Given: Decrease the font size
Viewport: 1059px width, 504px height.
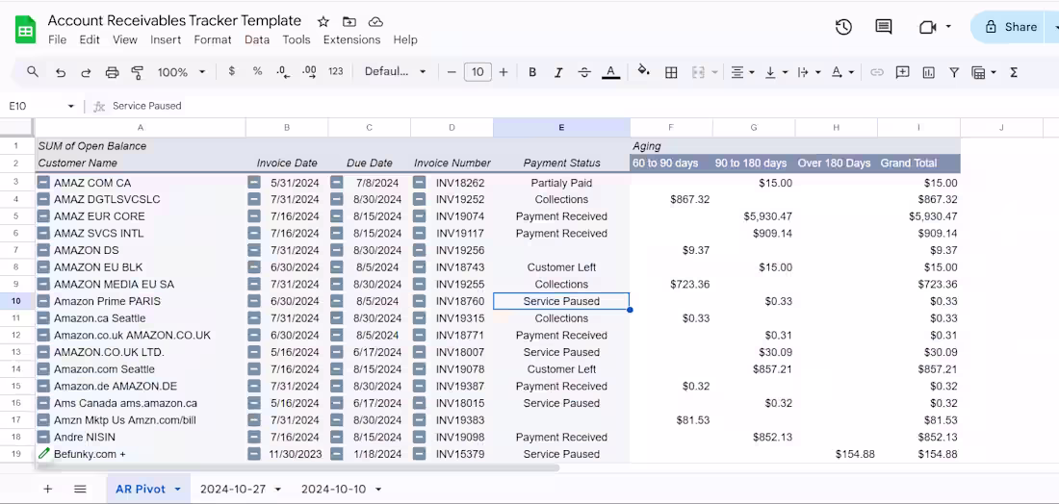Looking at the screenshot, I should 452,72.
